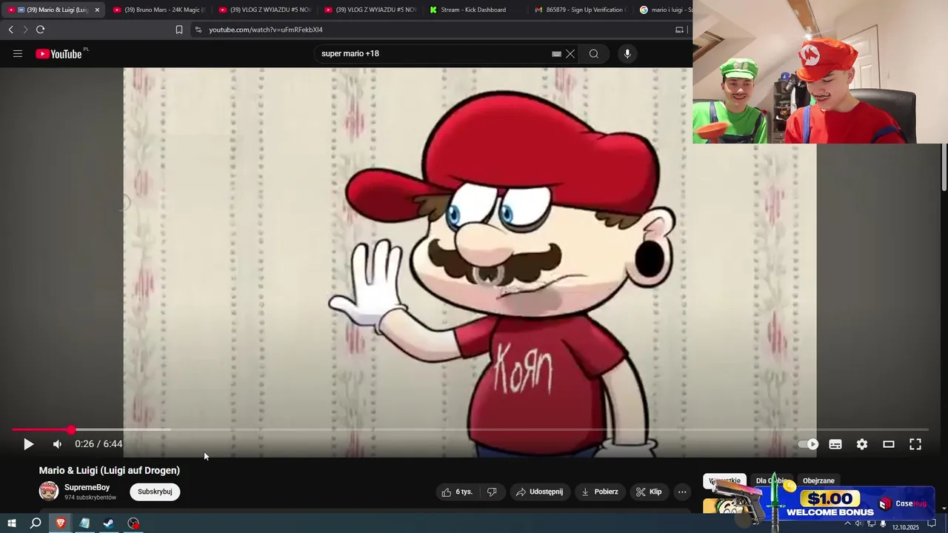948x533 pixels.
Task: Turn on subtitles in the player
Action: point(835,444)
